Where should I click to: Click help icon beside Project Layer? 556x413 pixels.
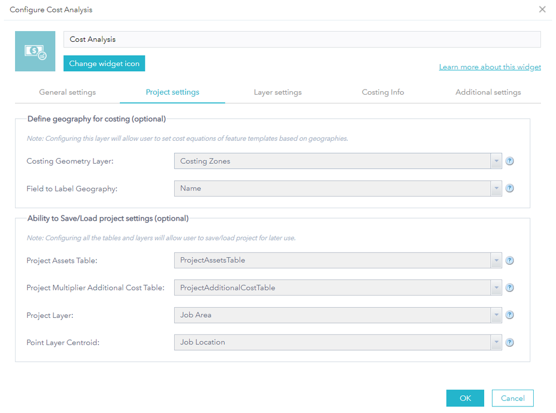point(509,315)
